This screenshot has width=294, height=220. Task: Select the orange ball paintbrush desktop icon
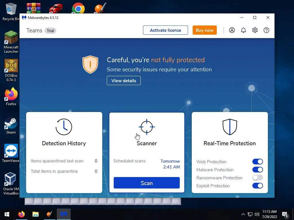100,8
